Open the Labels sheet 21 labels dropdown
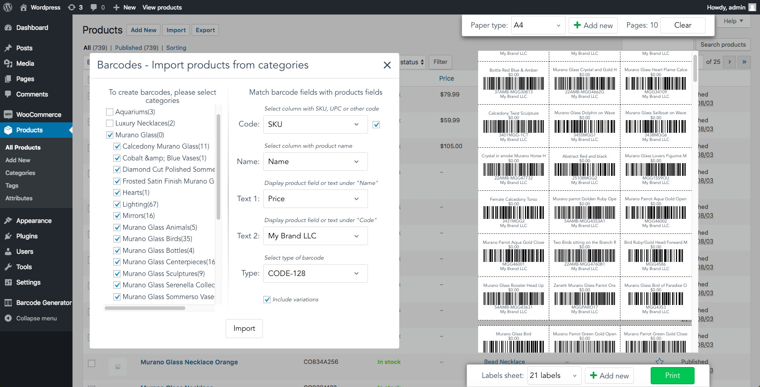Viewport: 760px width, 387px height. pos(554,375)
